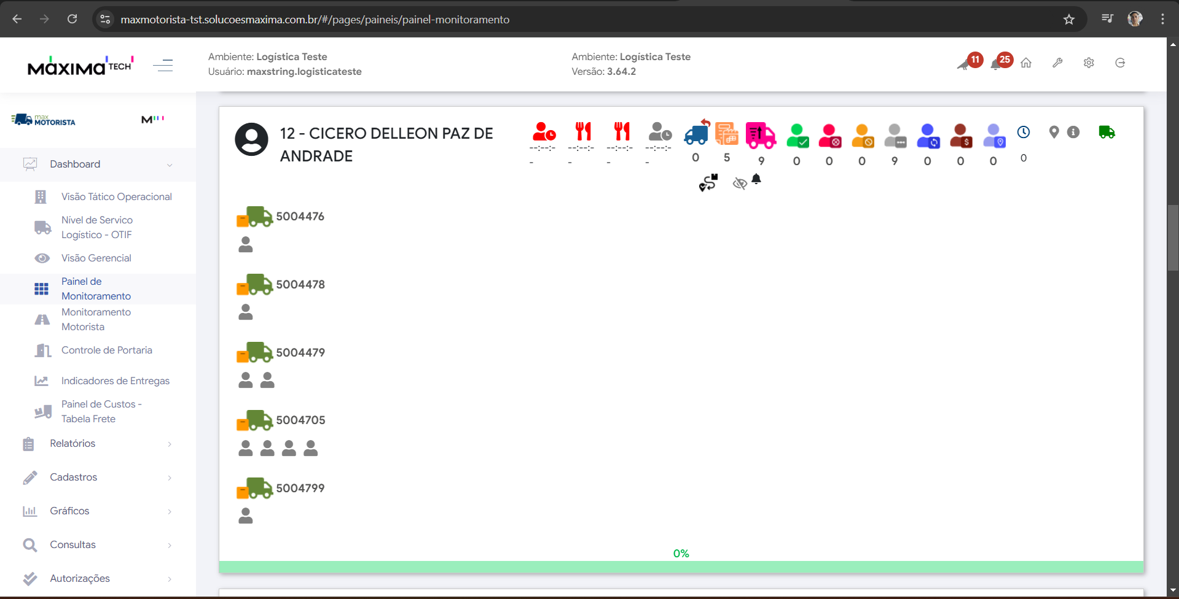This screenshot has height=599, width=1179.
Task: Click the pink truck priority icon
Action: (x=761, y=135)
